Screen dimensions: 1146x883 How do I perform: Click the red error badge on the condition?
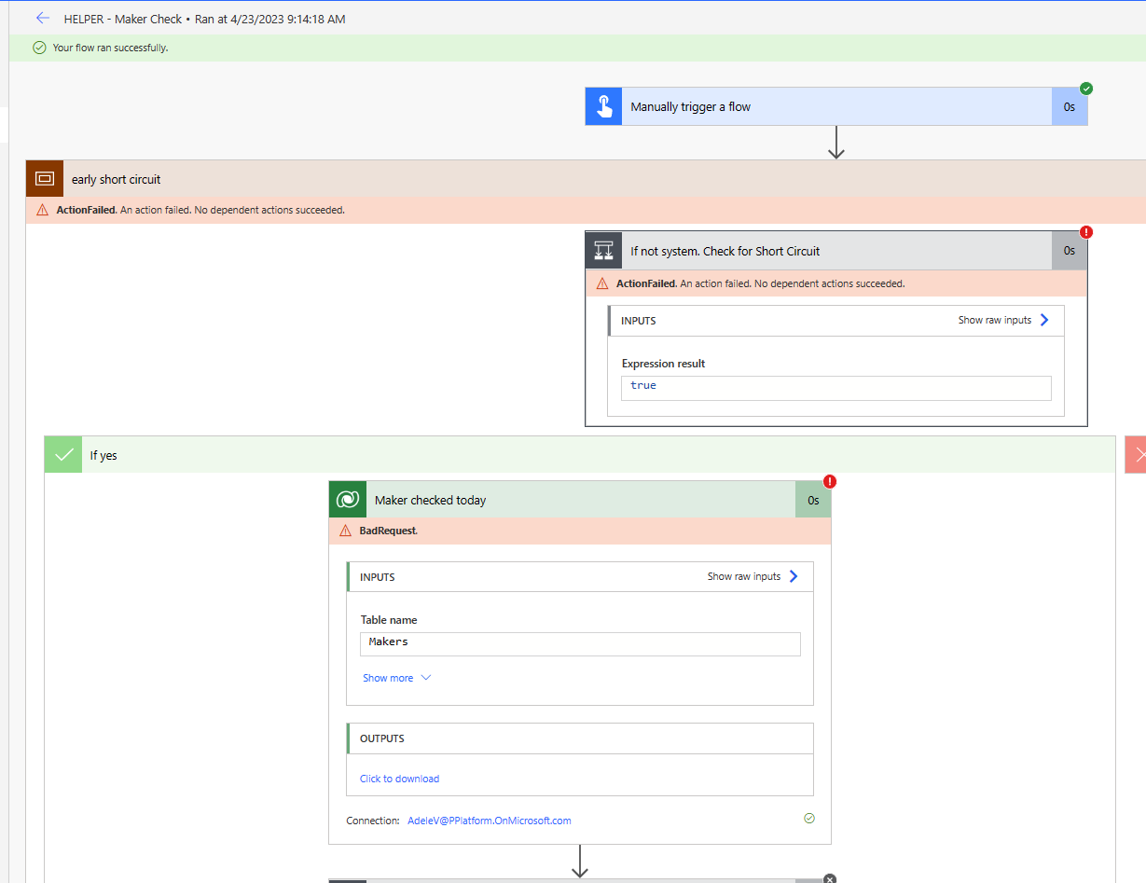coord(1086,232)
